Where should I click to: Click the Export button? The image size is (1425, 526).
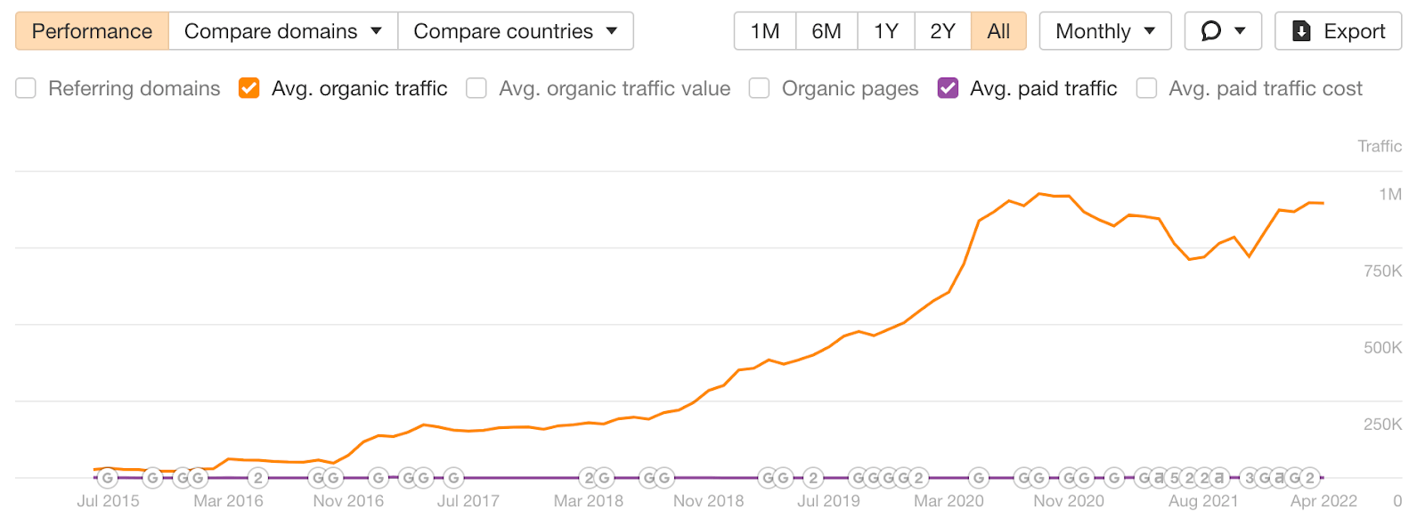pyautogui.click(x=1338, y=31)
